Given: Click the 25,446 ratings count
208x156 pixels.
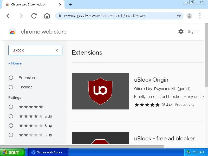Looking at the screenshot, I should [167, 105].
